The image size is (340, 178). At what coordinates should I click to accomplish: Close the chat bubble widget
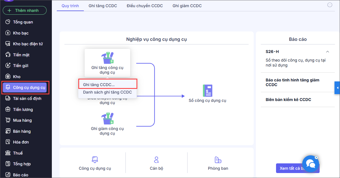pyautogui.click(x=316, y=158)
